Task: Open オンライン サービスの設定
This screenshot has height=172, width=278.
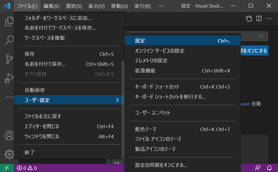Action: 183,51
